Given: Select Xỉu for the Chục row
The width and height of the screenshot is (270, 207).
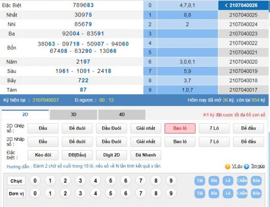Looking at the screenshot, I should pos(214,181).
